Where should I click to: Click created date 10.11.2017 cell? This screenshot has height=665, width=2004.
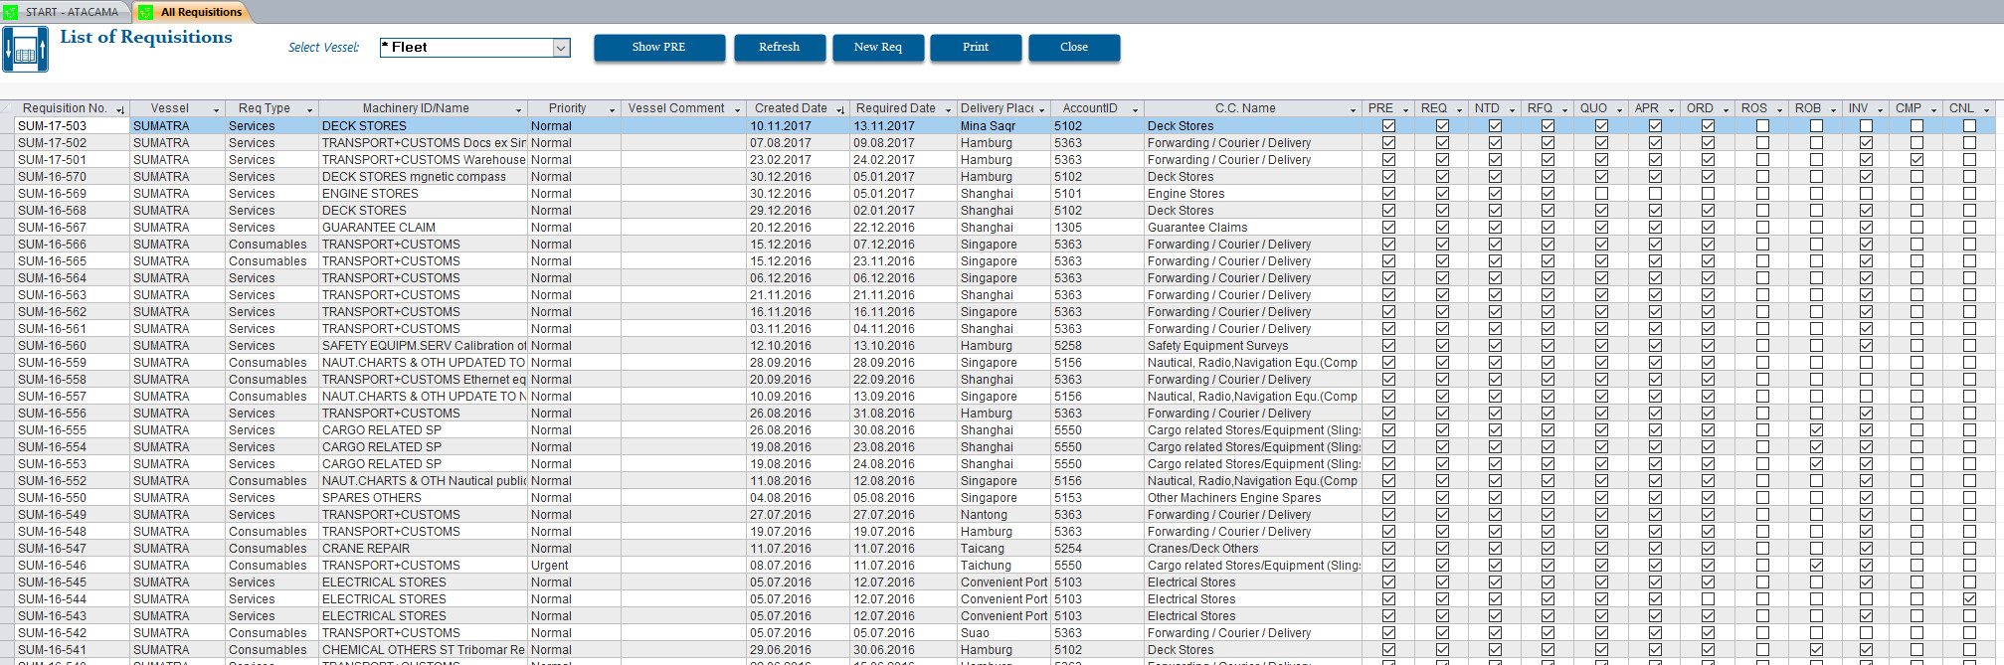pos(798,126)
